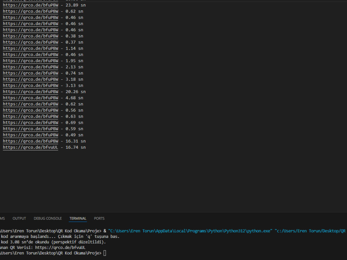
Task: Open the qrco.de/bfvuUL URL in the terminal output
Action: click(60, 248)
